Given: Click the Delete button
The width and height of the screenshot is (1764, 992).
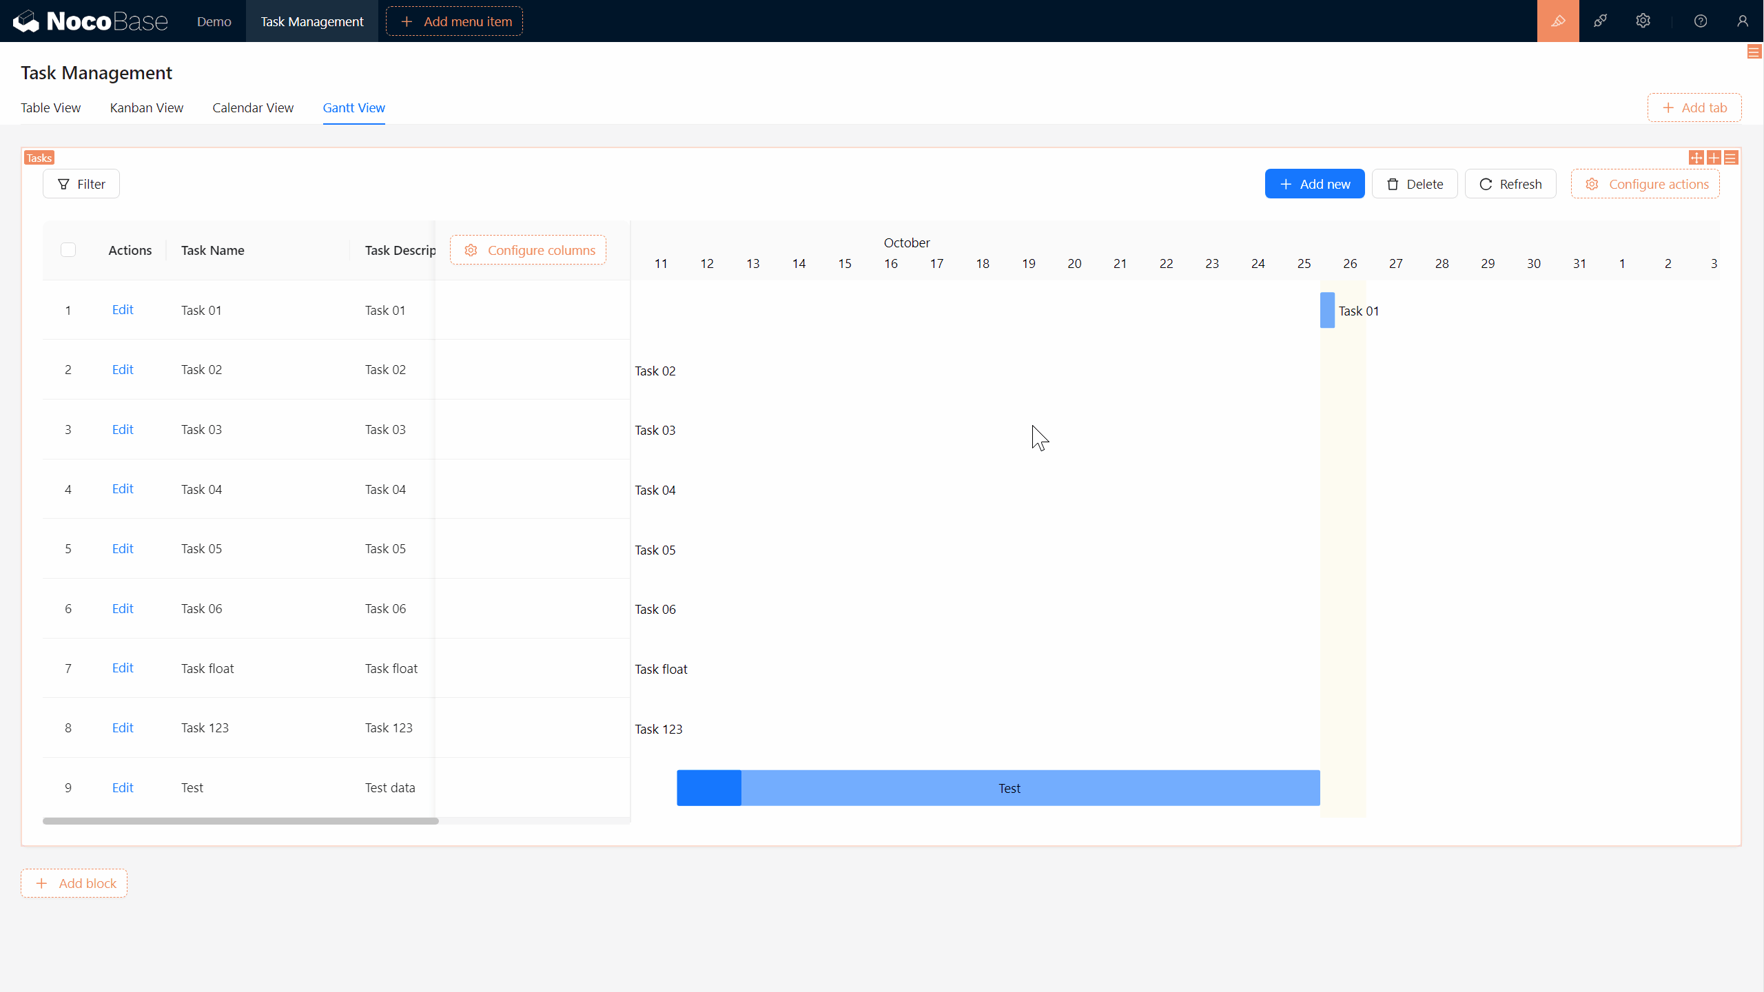Looking at the screenshot, I should tap(1415, 184).
